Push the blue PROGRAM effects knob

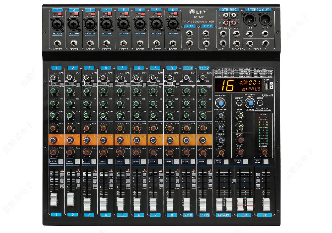click(x=220, y=103)
